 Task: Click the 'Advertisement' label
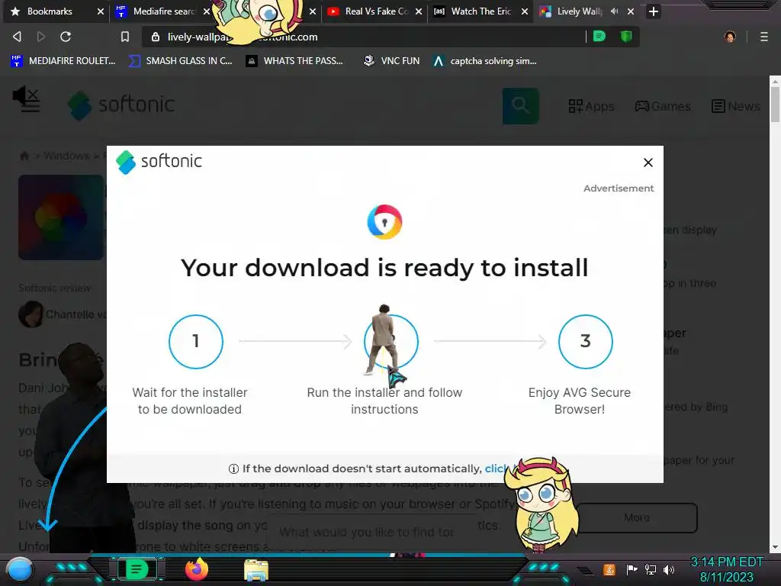click(619, 188)
